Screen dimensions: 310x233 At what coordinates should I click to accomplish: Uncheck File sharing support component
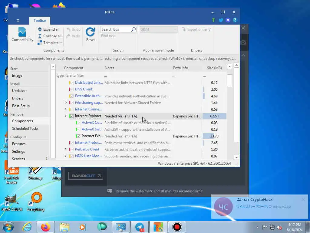[72, 103]
